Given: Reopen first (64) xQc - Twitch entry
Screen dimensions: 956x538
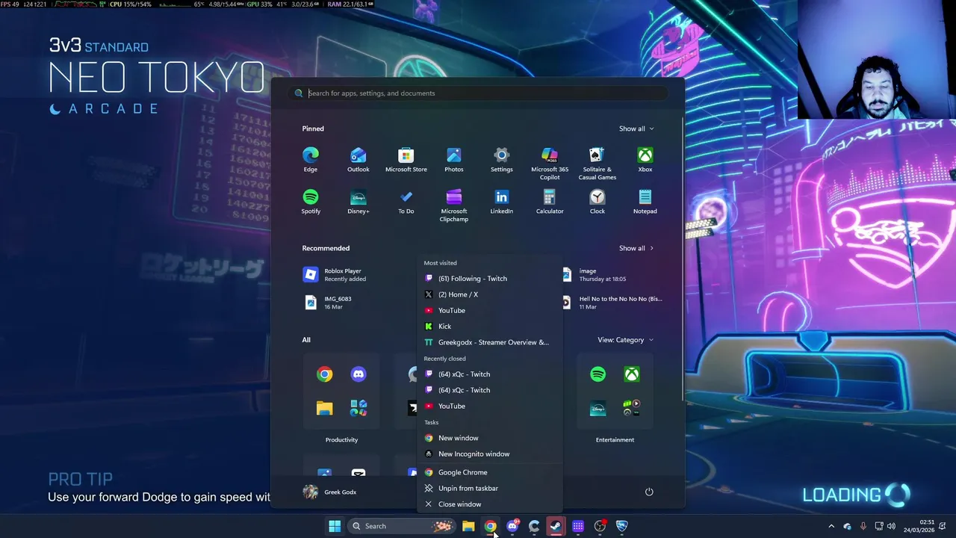Looking at the screenshot, I should [489, 374].
